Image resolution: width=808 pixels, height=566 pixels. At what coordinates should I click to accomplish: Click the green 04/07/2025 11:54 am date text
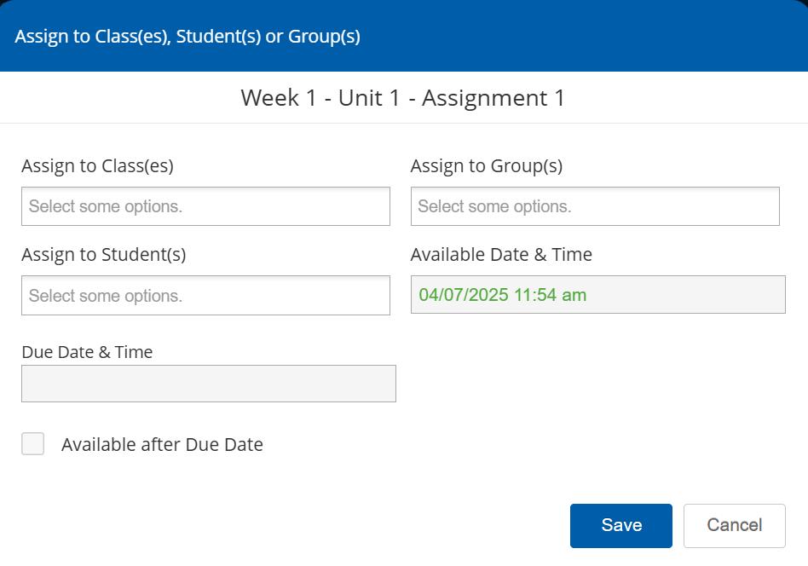502,295
